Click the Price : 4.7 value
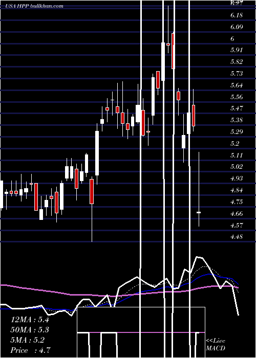 pos(30,350)
